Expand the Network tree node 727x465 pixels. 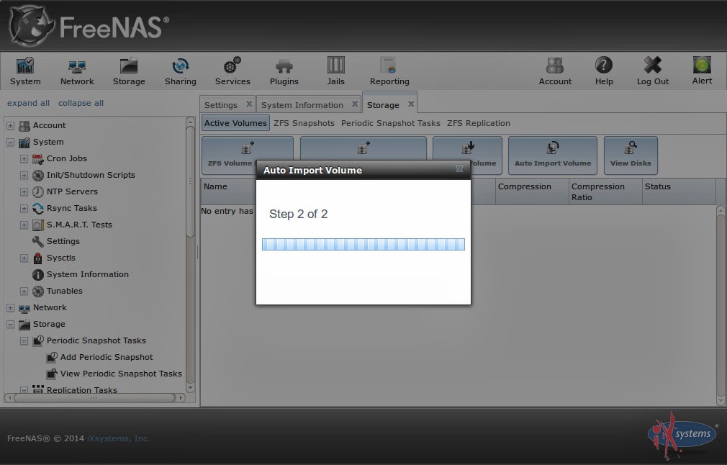click(x=10, y=308)
